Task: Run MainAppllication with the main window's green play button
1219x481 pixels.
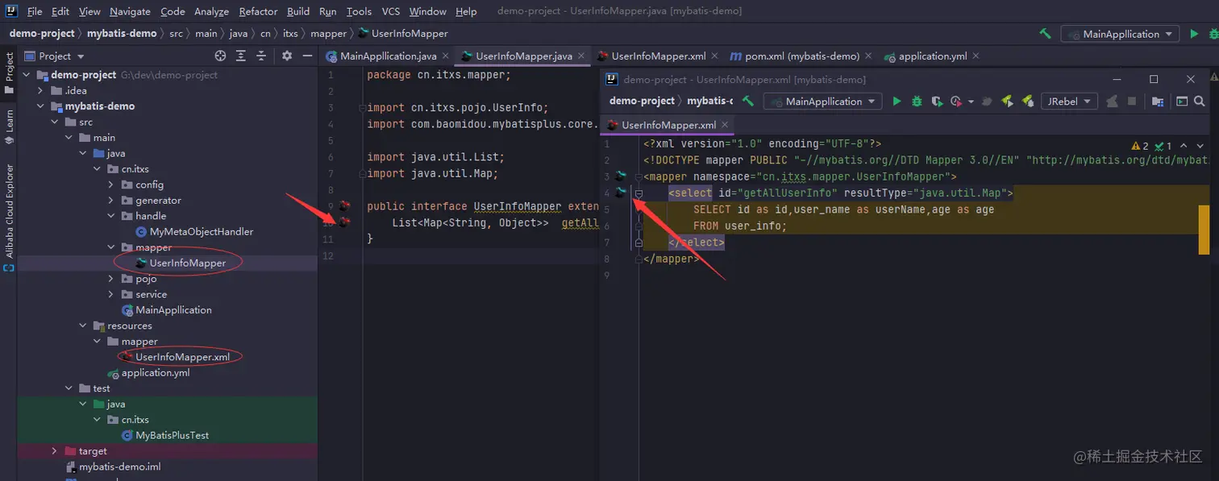Action: tap(1194, 34)
